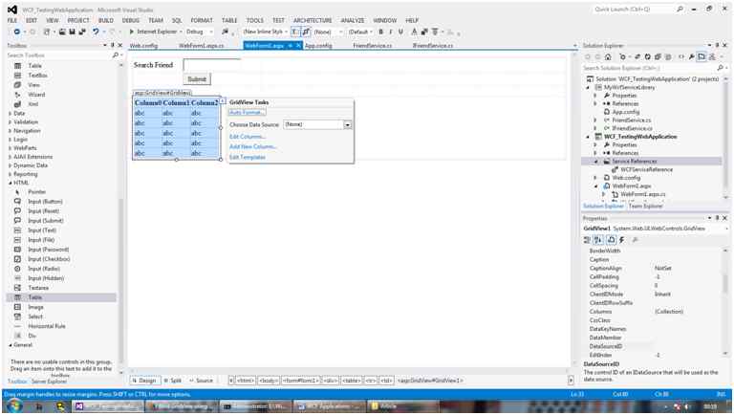This screenshot has height=415, width=734.
Task: Open the (New Inline Style) dropdown
Action: (x=285, y=32)
